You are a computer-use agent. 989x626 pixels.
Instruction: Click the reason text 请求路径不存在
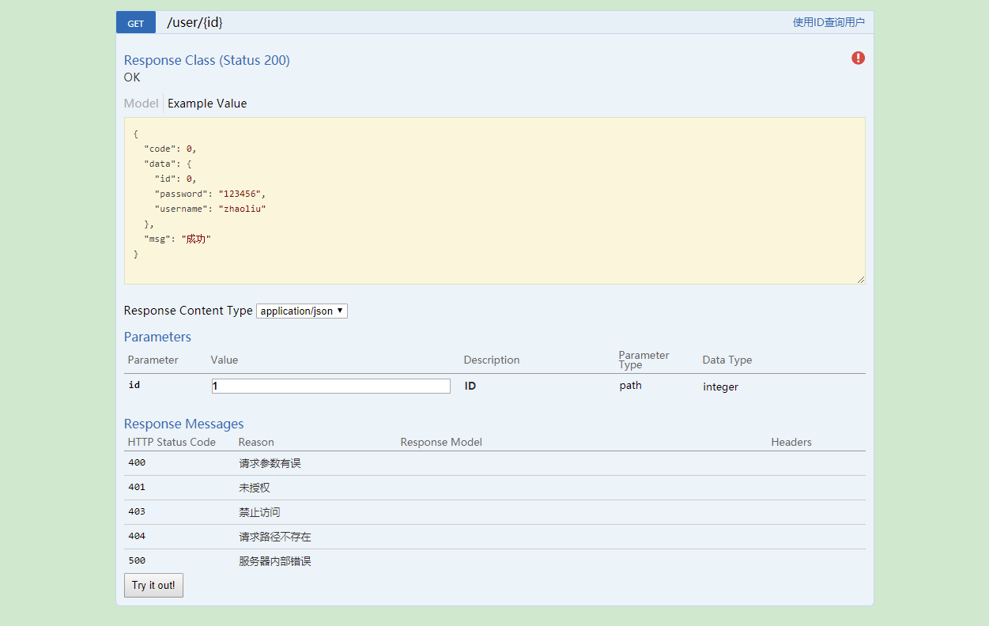(275, 537)
